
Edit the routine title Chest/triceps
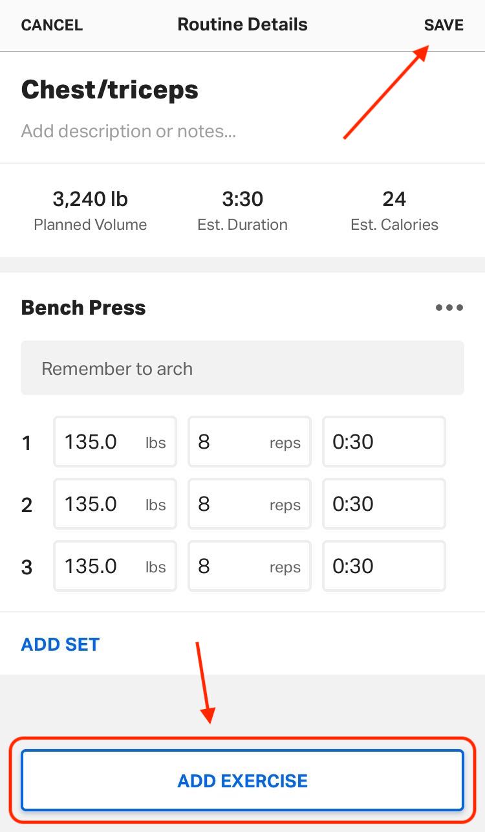110,89
